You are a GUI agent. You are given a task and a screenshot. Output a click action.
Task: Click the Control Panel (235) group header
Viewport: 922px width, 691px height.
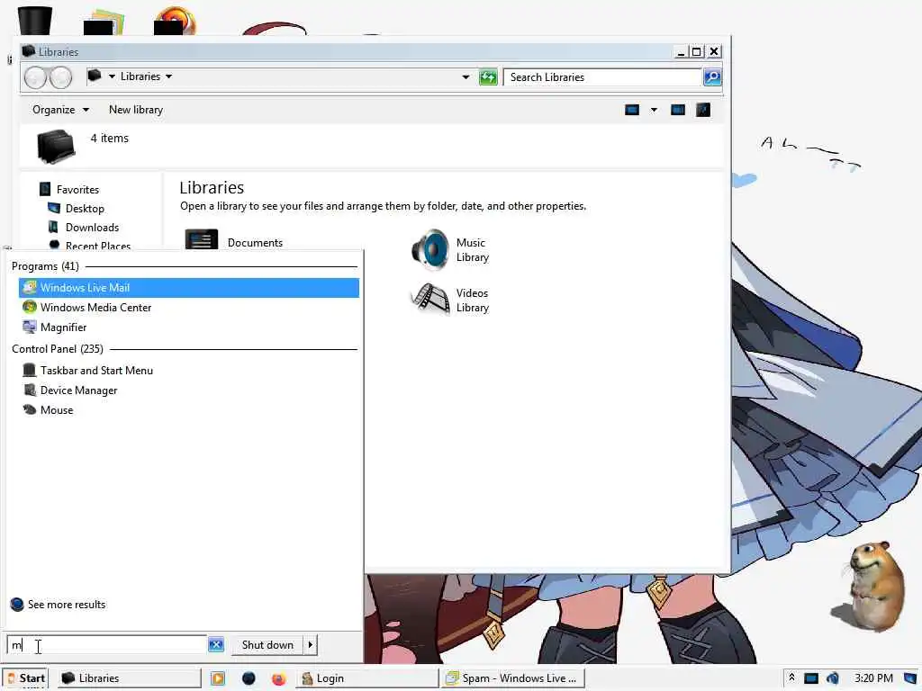[58, 349]
